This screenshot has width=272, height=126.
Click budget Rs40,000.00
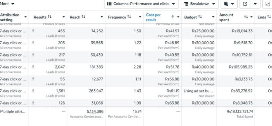(x=203, y=67)
